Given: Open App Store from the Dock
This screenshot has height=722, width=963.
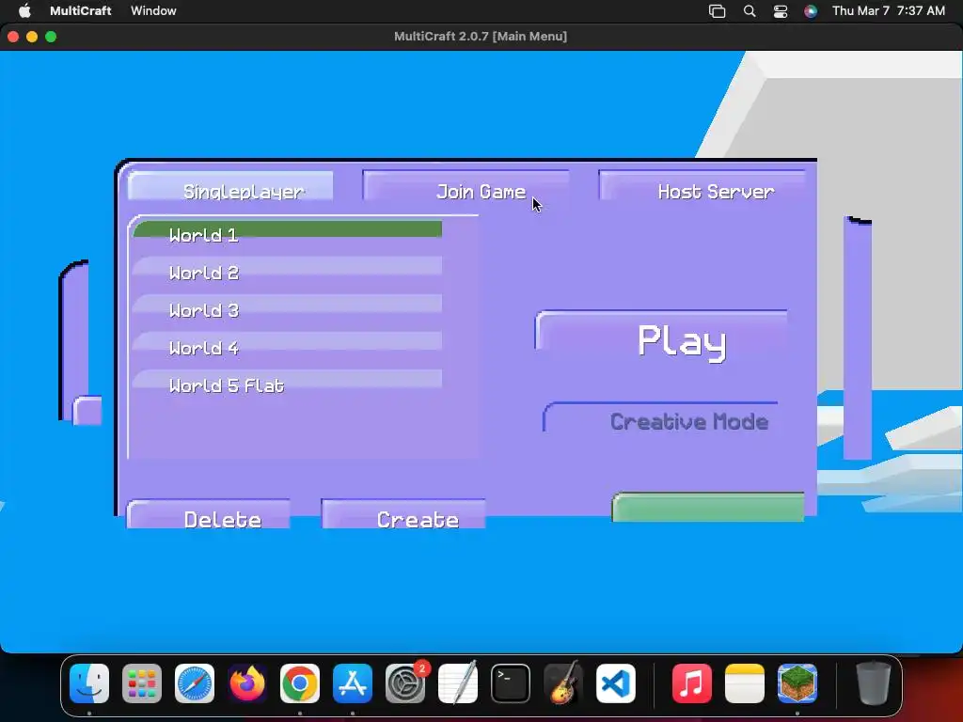Looking at the screenshot, I should (x=353, y=683).
